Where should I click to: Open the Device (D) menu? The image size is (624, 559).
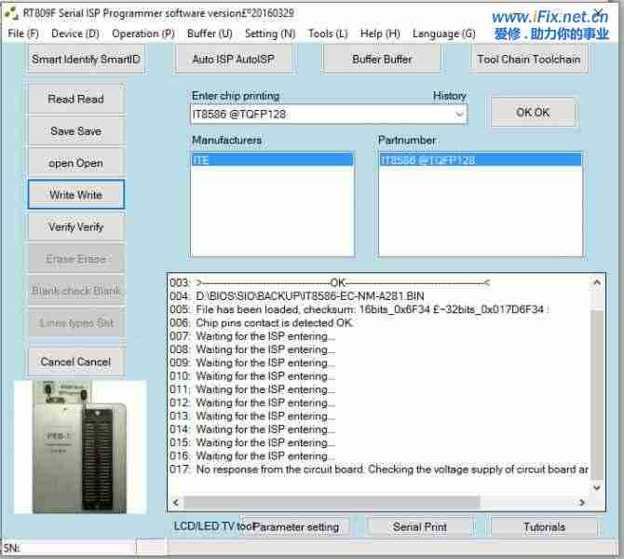[75, 34]
